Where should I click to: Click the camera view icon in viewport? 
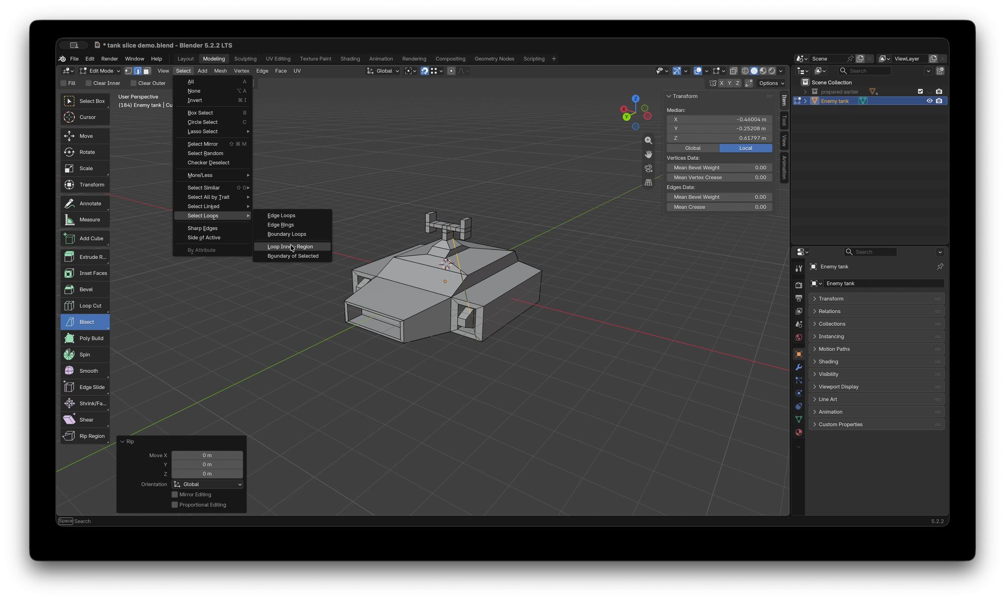pos(648,168)
